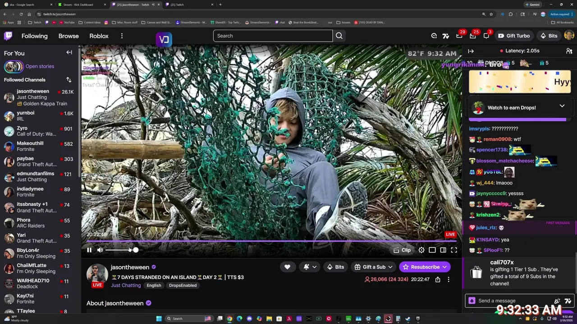Open Steam from taskbar
Screen dimensions: 577x324
point(408,319)
